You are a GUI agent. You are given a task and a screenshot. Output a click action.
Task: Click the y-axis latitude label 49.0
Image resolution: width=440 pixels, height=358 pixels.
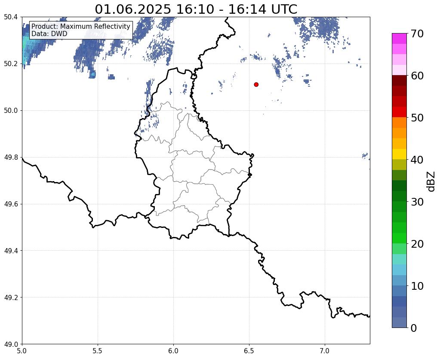[11, 344]
